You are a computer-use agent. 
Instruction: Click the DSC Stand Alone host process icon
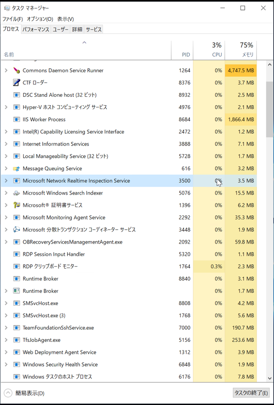[x=17, y=95]
